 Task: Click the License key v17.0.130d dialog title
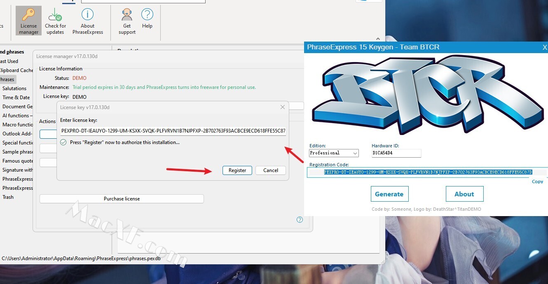[85, 107]
